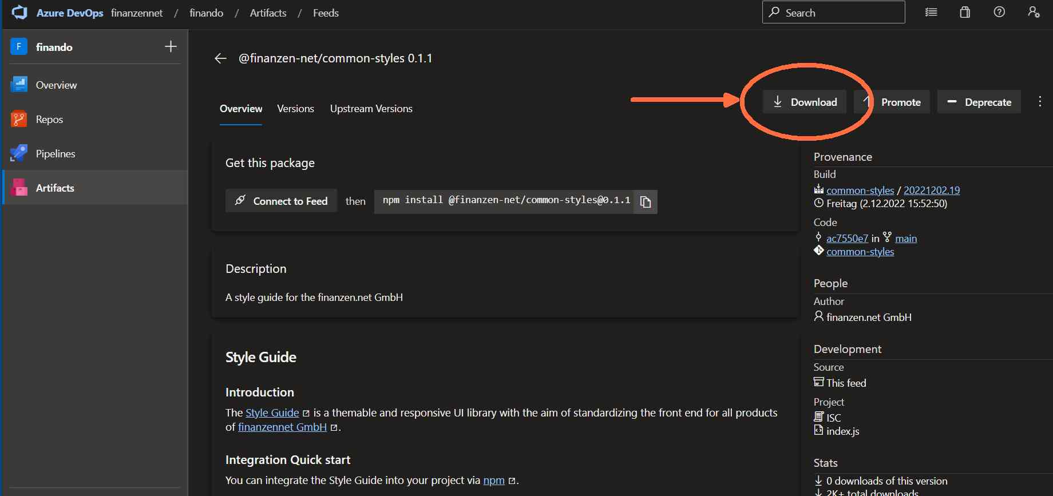This screenshot has height=496, width=1053.
Task: Click the plug icon on Connect to Feed
Action: click(x=240, y=200)
